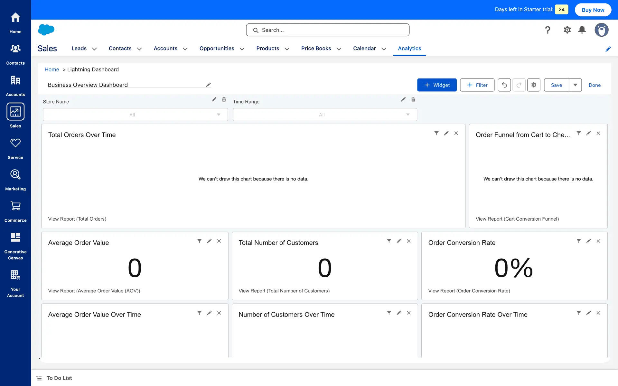Expand the Time Range dropdown
Screen dimensions: 618x386
tap(325, 115)
